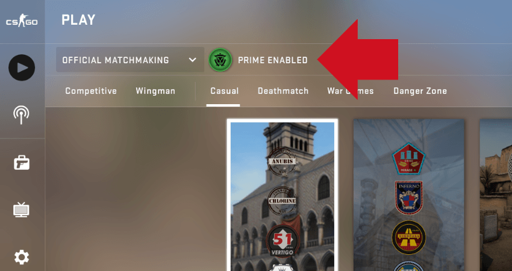The image size is (512, 271).
Task: Choose the Vertigo 51 map badge
Action: point(282,241)
